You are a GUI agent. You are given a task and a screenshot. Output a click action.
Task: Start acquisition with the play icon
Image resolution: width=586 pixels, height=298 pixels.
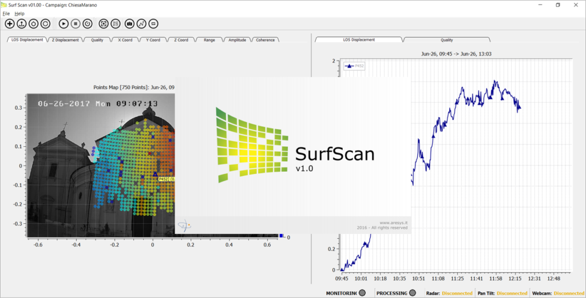tap(64, 24)
